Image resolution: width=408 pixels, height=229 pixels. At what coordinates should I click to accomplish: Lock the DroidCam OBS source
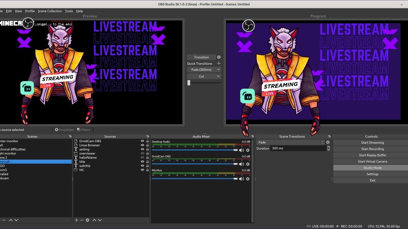point(147,141)
